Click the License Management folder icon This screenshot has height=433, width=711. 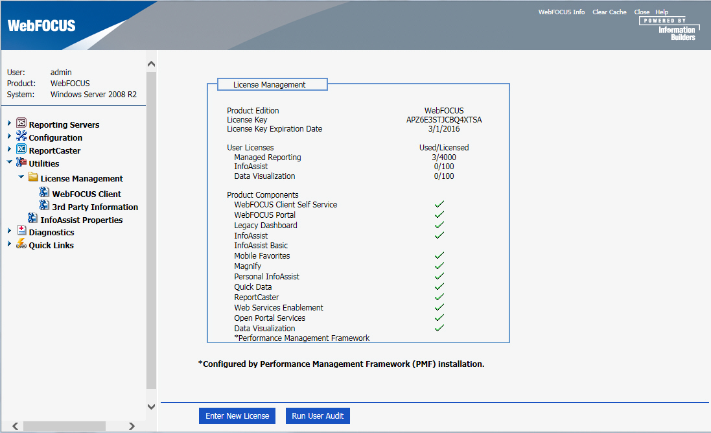pyautogui.click(x=33, y=177)
